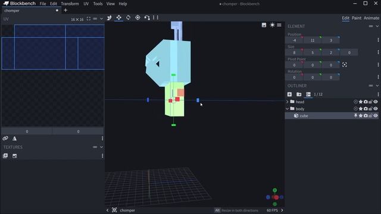Toggle lock on the body group

370,109
